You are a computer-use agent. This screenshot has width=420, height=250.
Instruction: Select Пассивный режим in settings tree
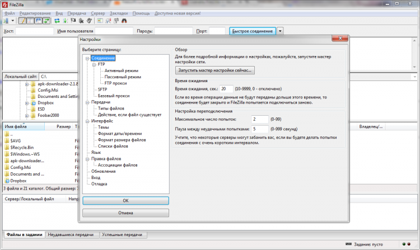(x=123, y=77)
